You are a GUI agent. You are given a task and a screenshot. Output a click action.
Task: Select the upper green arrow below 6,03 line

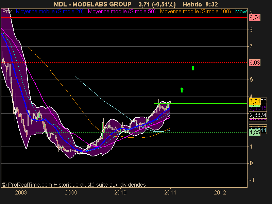pos(193,68)
